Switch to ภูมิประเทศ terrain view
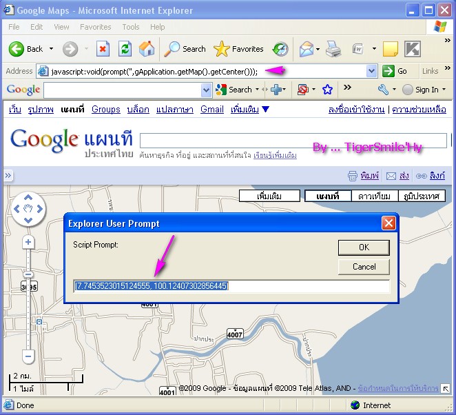456x415 pixels. pyautogui.click(x=422, y=196)
